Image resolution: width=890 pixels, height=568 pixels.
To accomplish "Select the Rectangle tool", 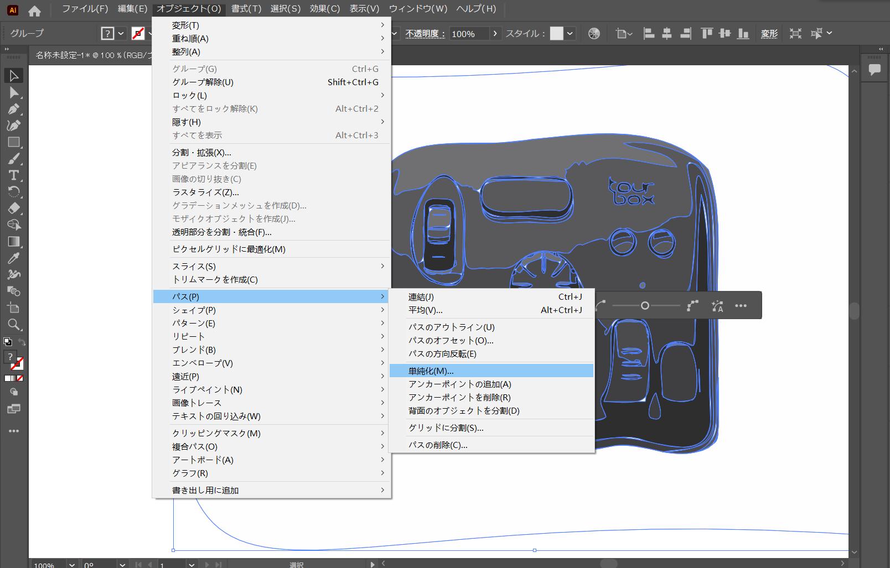I will [x=14, y=142].
